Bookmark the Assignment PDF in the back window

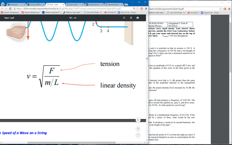click(x=220, y=9)
